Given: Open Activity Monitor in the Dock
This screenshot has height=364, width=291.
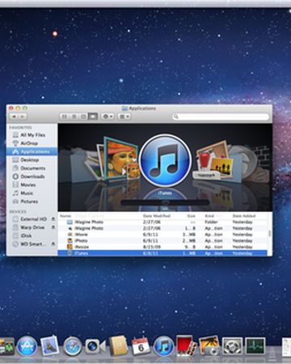Looking at the screenshot, I should (255, 346).
